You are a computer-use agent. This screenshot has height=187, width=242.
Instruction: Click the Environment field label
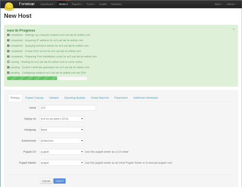click(x=29, y=141)
